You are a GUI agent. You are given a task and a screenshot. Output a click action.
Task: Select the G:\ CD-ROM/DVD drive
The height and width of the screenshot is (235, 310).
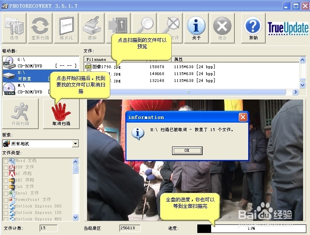(41, 63)
